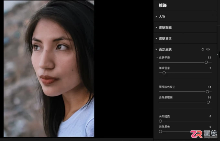This screenshot has height=141, width=220.
Task: Click the 消除反光 slider handle
Action: click(160, 132)
